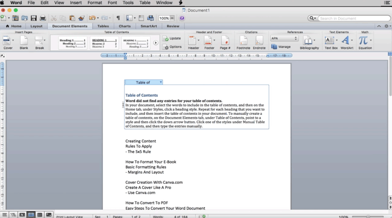Expand the Table of Contents styles gallery
This screenshot has width=392, height=218.
click(156, 43)
